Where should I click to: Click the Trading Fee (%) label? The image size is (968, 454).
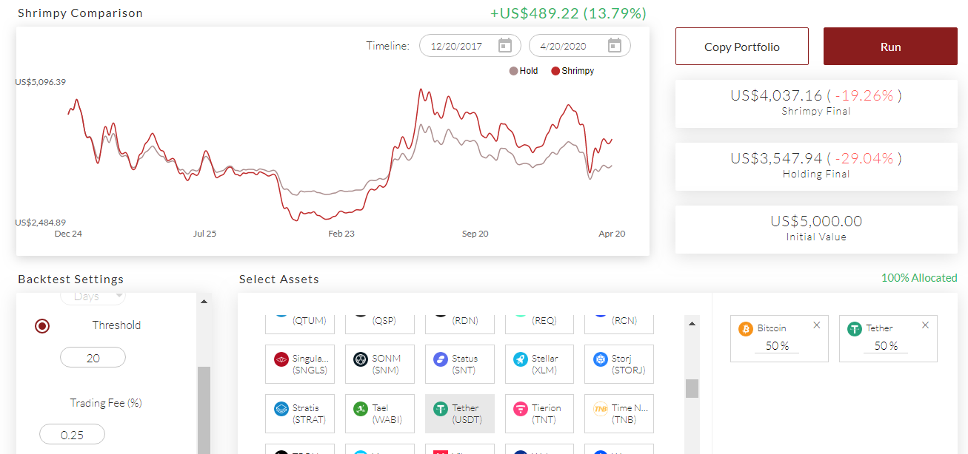[x=106, y=403]
